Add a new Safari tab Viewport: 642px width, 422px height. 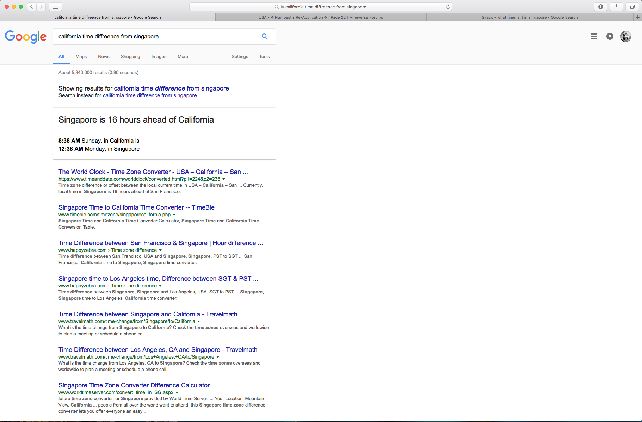click(x=637, y=17)
